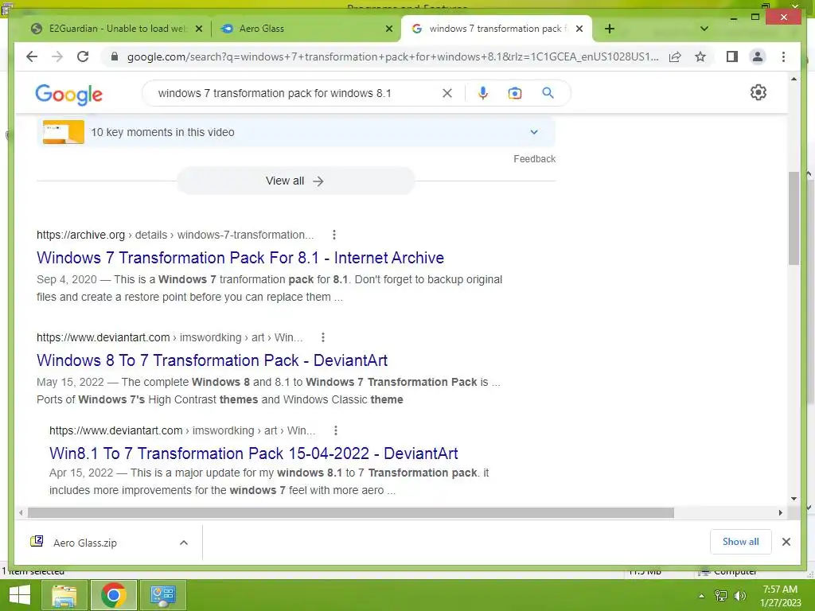Image resolution: width=815 pixels, height=611 pixels.
Task: Open the tab search dropdown
Action: tap(704, 29)
